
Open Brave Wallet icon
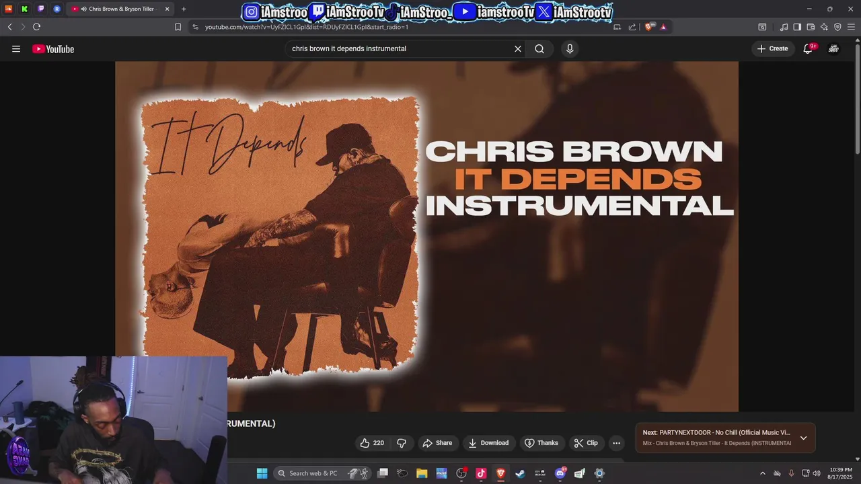tap(811, 27)
